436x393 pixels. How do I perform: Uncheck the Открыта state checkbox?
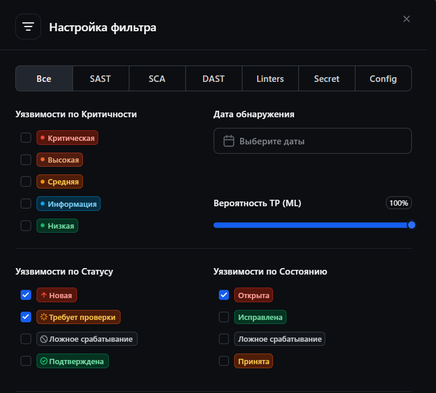pyautogui.click(x=224, y=295)
